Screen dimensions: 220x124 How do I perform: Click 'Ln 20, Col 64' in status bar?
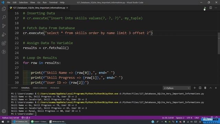point(168,118)
